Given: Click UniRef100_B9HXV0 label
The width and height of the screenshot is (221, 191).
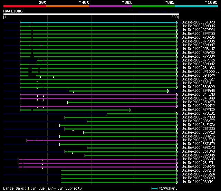Looking at the screenshot, I should pyautogui.click(x=198, y=76).
